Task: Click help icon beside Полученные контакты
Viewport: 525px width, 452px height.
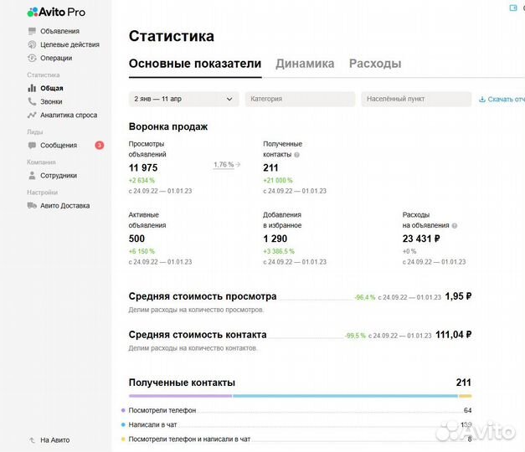Action: tap(296, 155)
